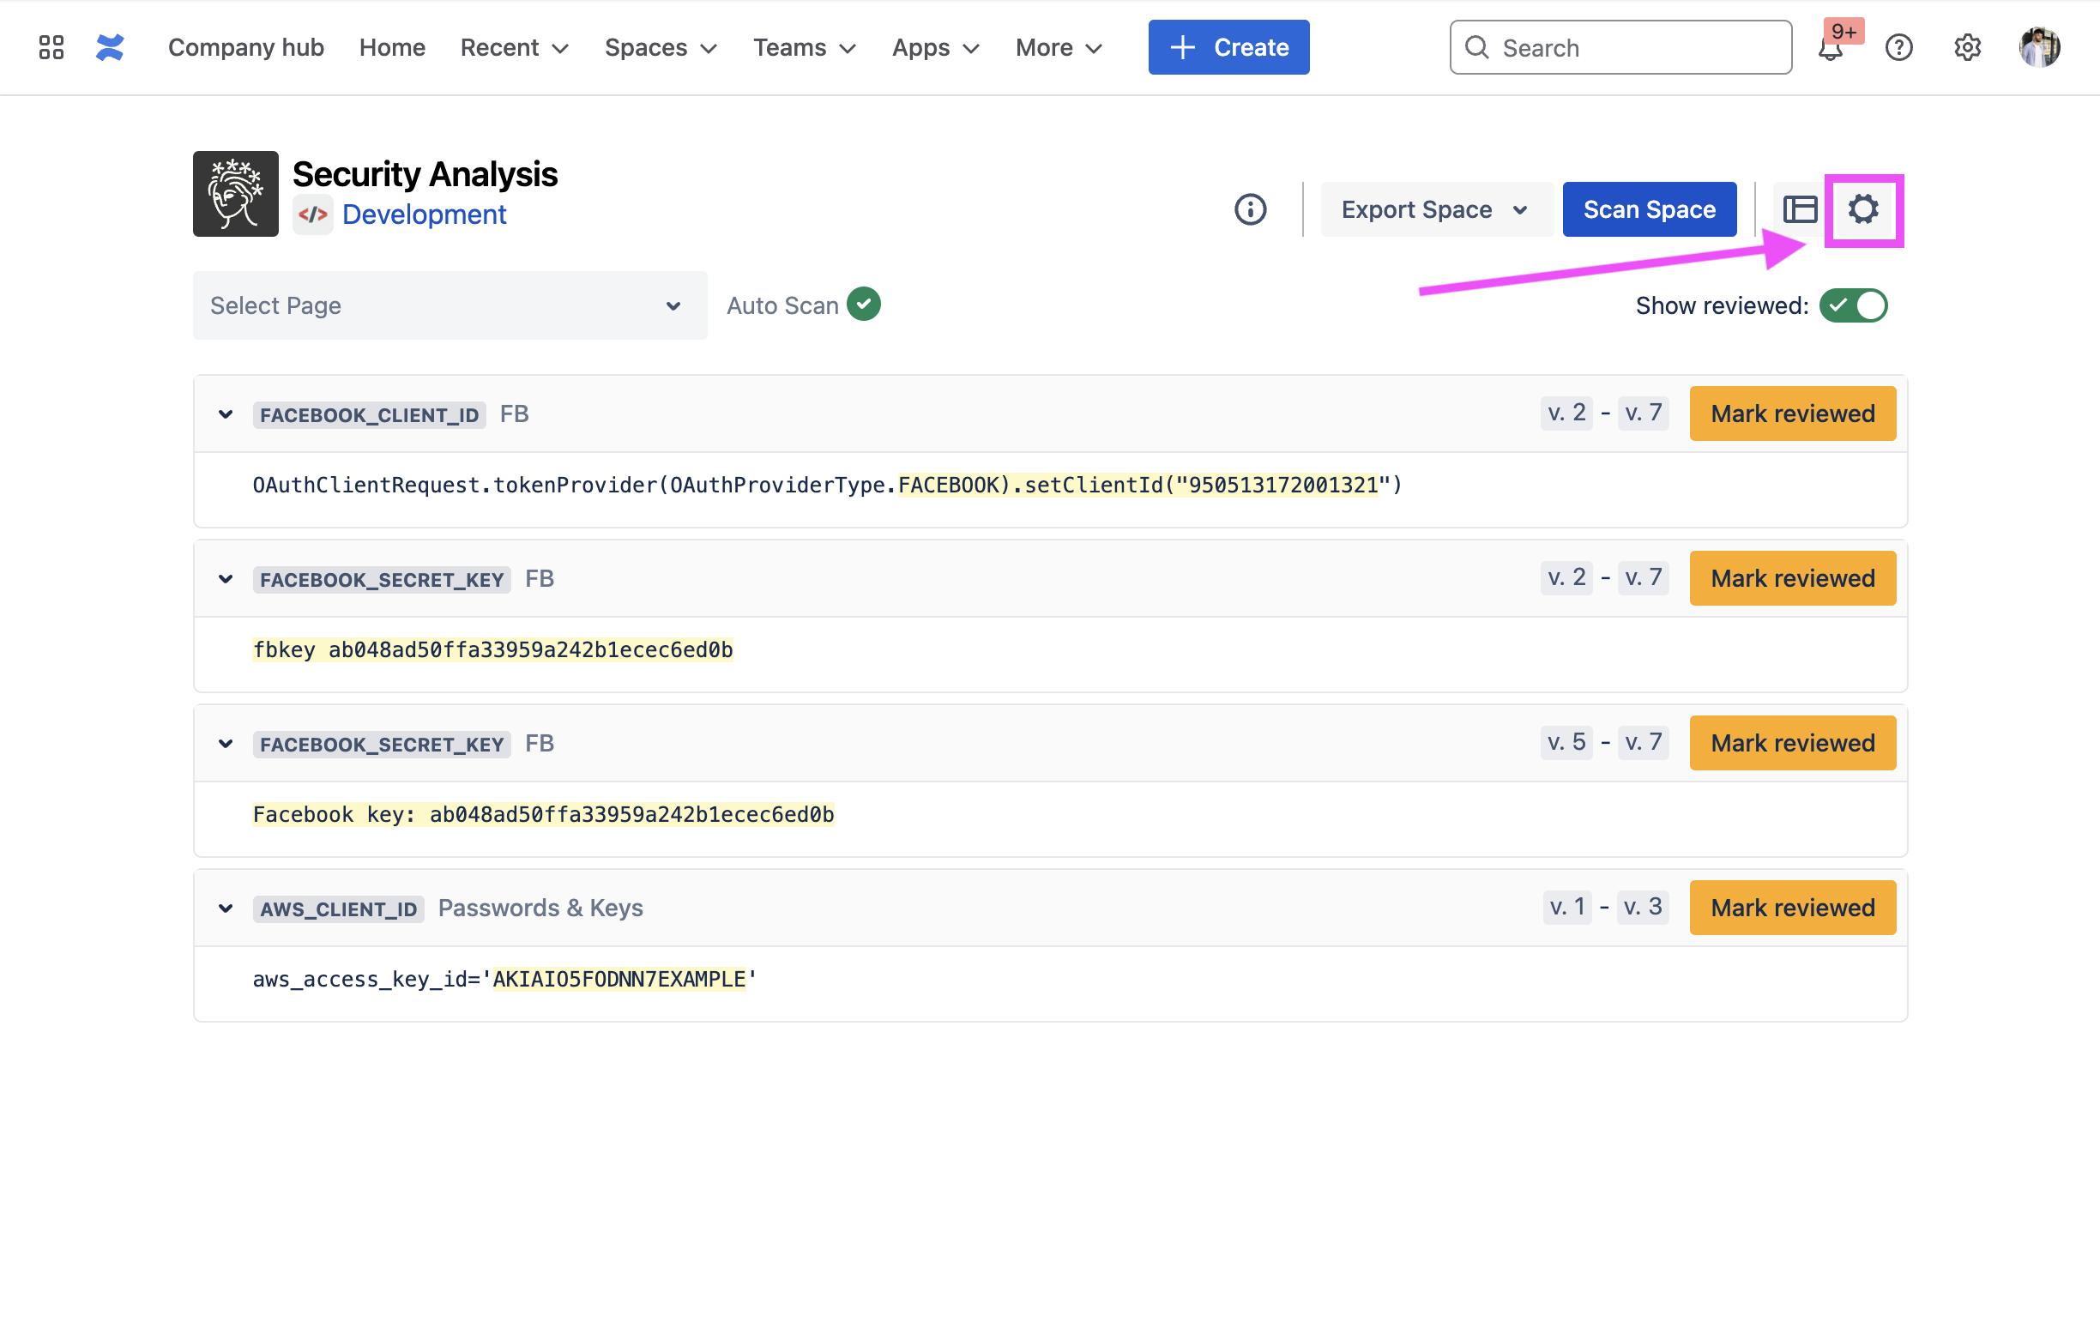Click the Confluence logo icon
The image size is (2100, 1340).
click(110, 47)
